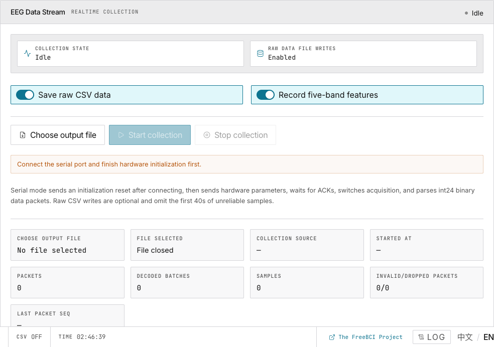Viewport: 494px width, 347px height.
Task: Click the Idle status dot in the header
Action: pyautogui.click(x=466, y=13)
